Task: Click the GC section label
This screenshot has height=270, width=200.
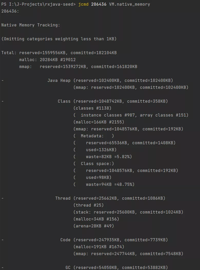Action: click(68, 268)
